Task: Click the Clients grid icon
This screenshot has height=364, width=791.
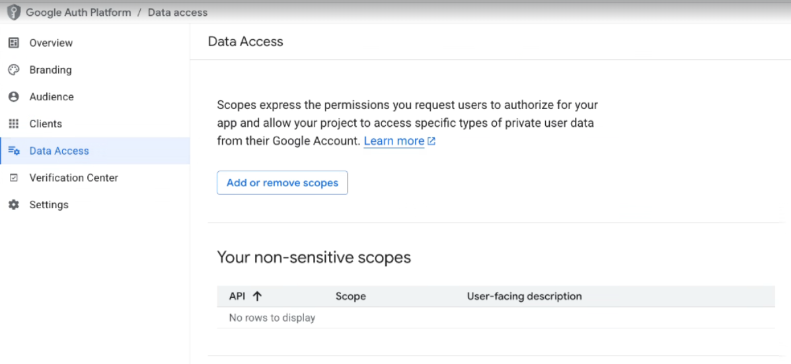Action: click(x=13, y=124)
